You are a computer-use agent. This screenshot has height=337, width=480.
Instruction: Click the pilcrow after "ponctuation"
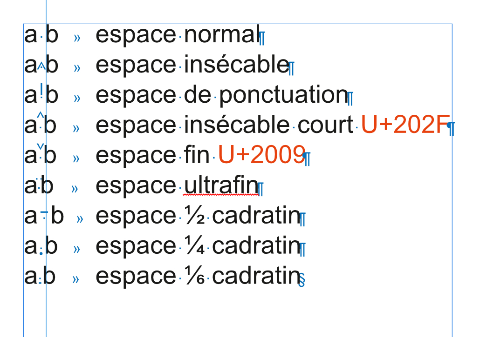tap(350, 99)
